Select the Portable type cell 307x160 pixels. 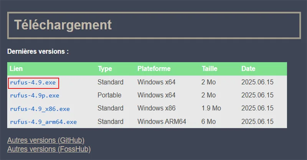click(x=109, y=95)
